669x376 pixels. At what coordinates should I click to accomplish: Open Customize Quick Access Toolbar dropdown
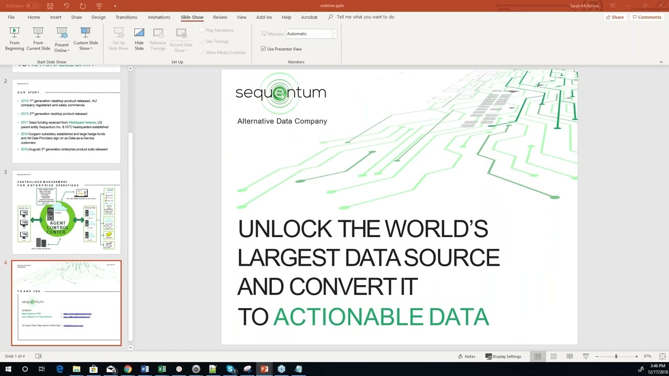tap(115, 6)
